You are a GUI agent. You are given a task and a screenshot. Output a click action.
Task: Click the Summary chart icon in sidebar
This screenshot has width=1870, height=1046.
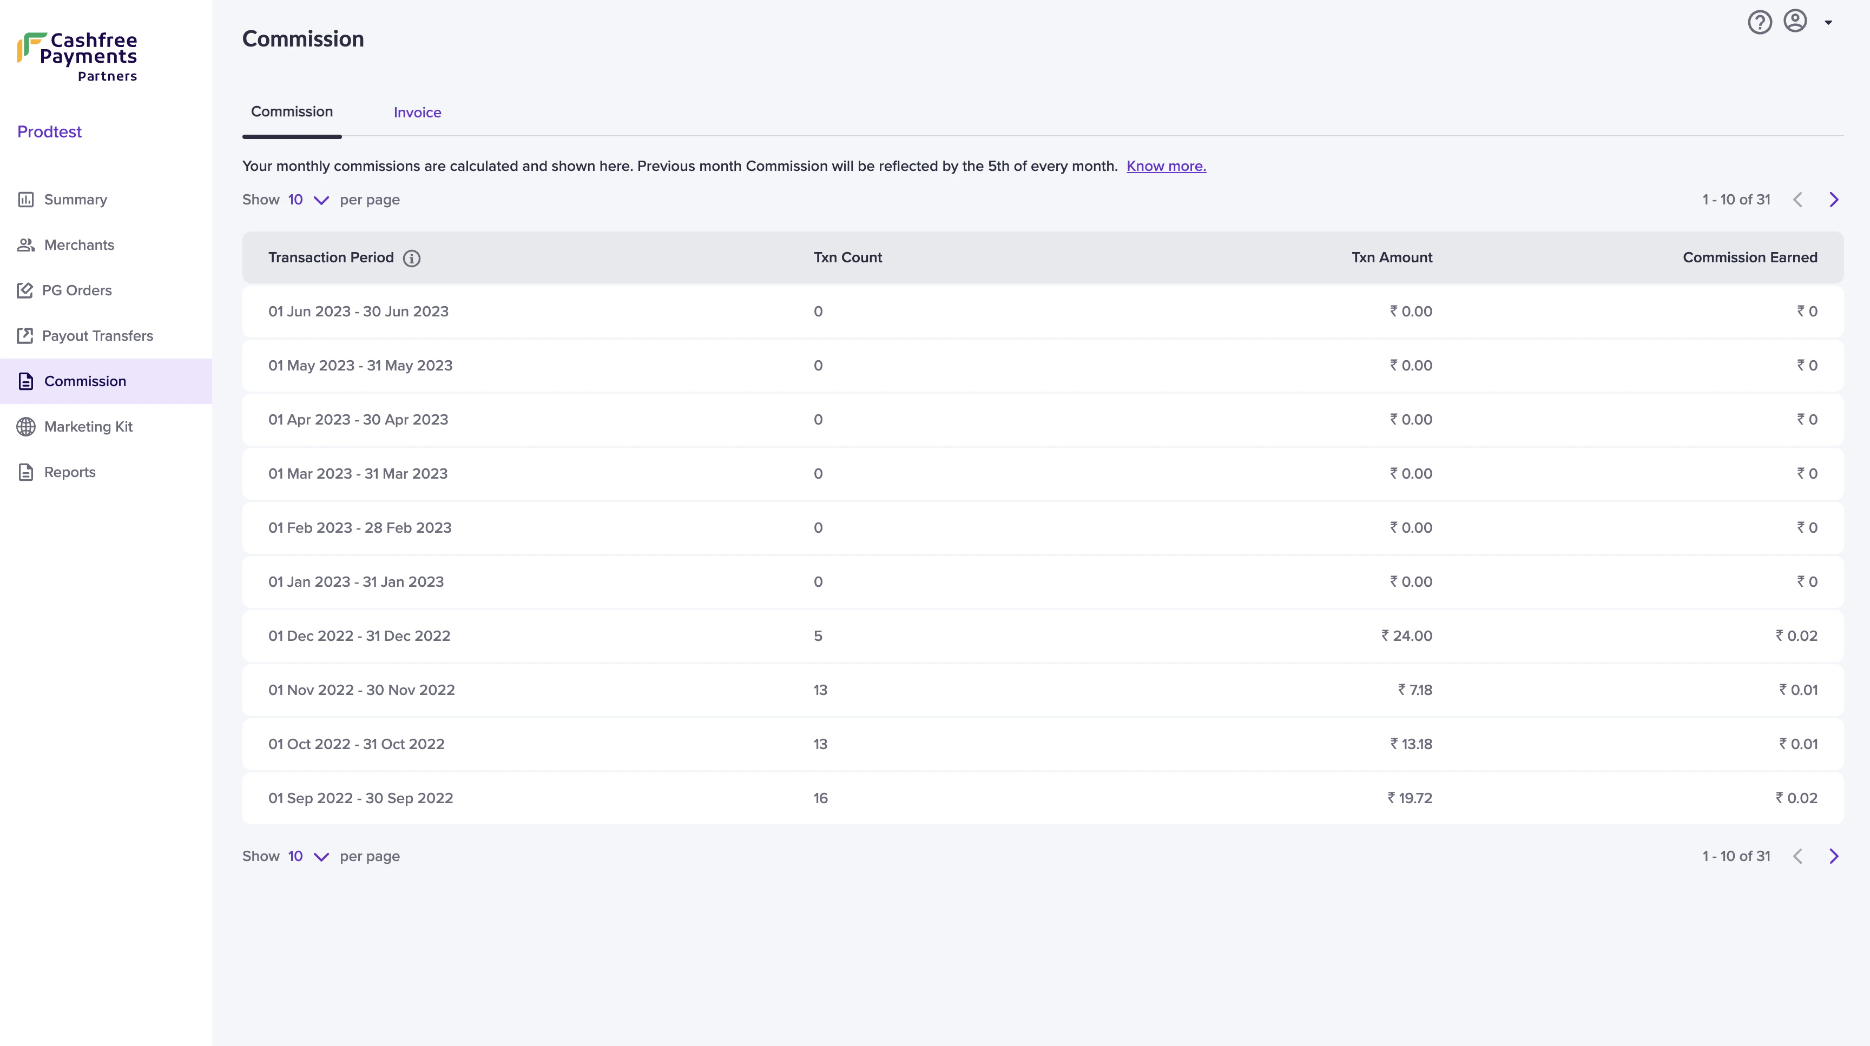coord(26,200)
